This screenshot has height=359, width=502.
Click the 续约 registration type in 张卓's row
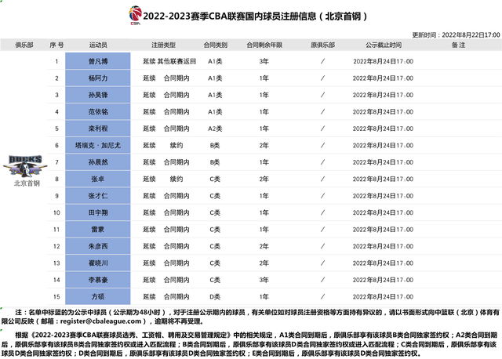pos(176,179)
